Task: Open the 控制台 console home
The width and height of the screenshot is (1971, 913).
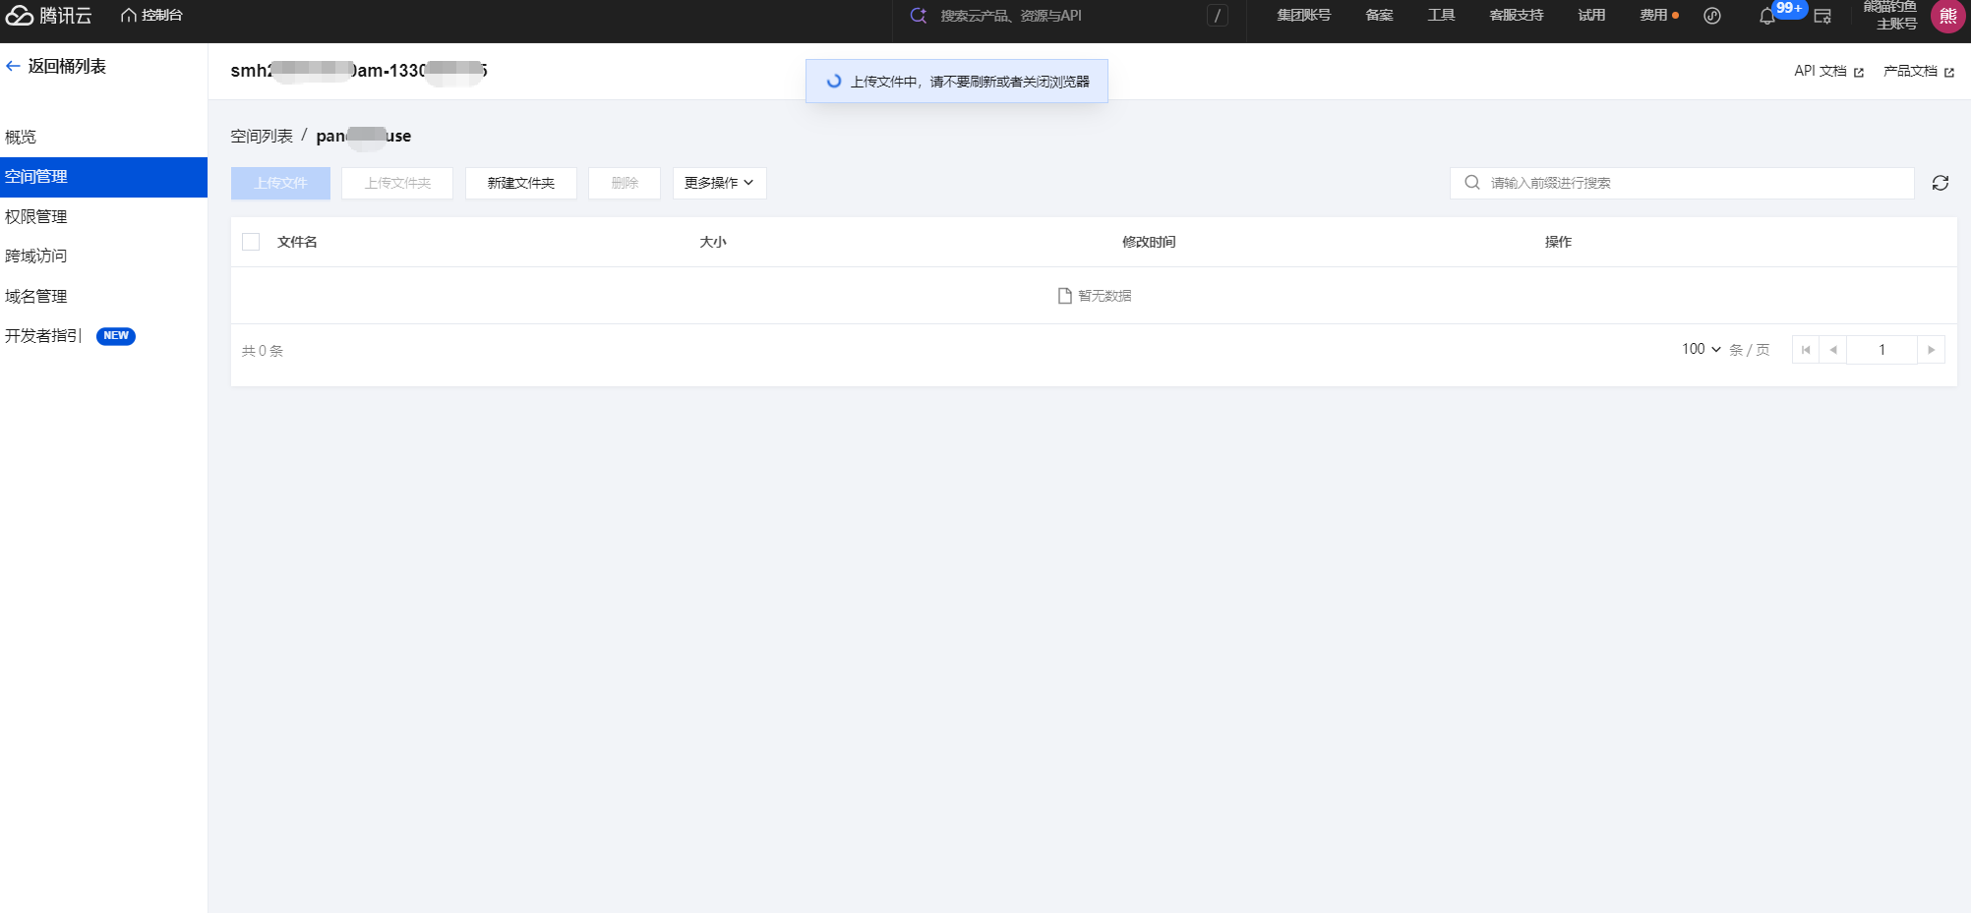Action: pos(151,16)
